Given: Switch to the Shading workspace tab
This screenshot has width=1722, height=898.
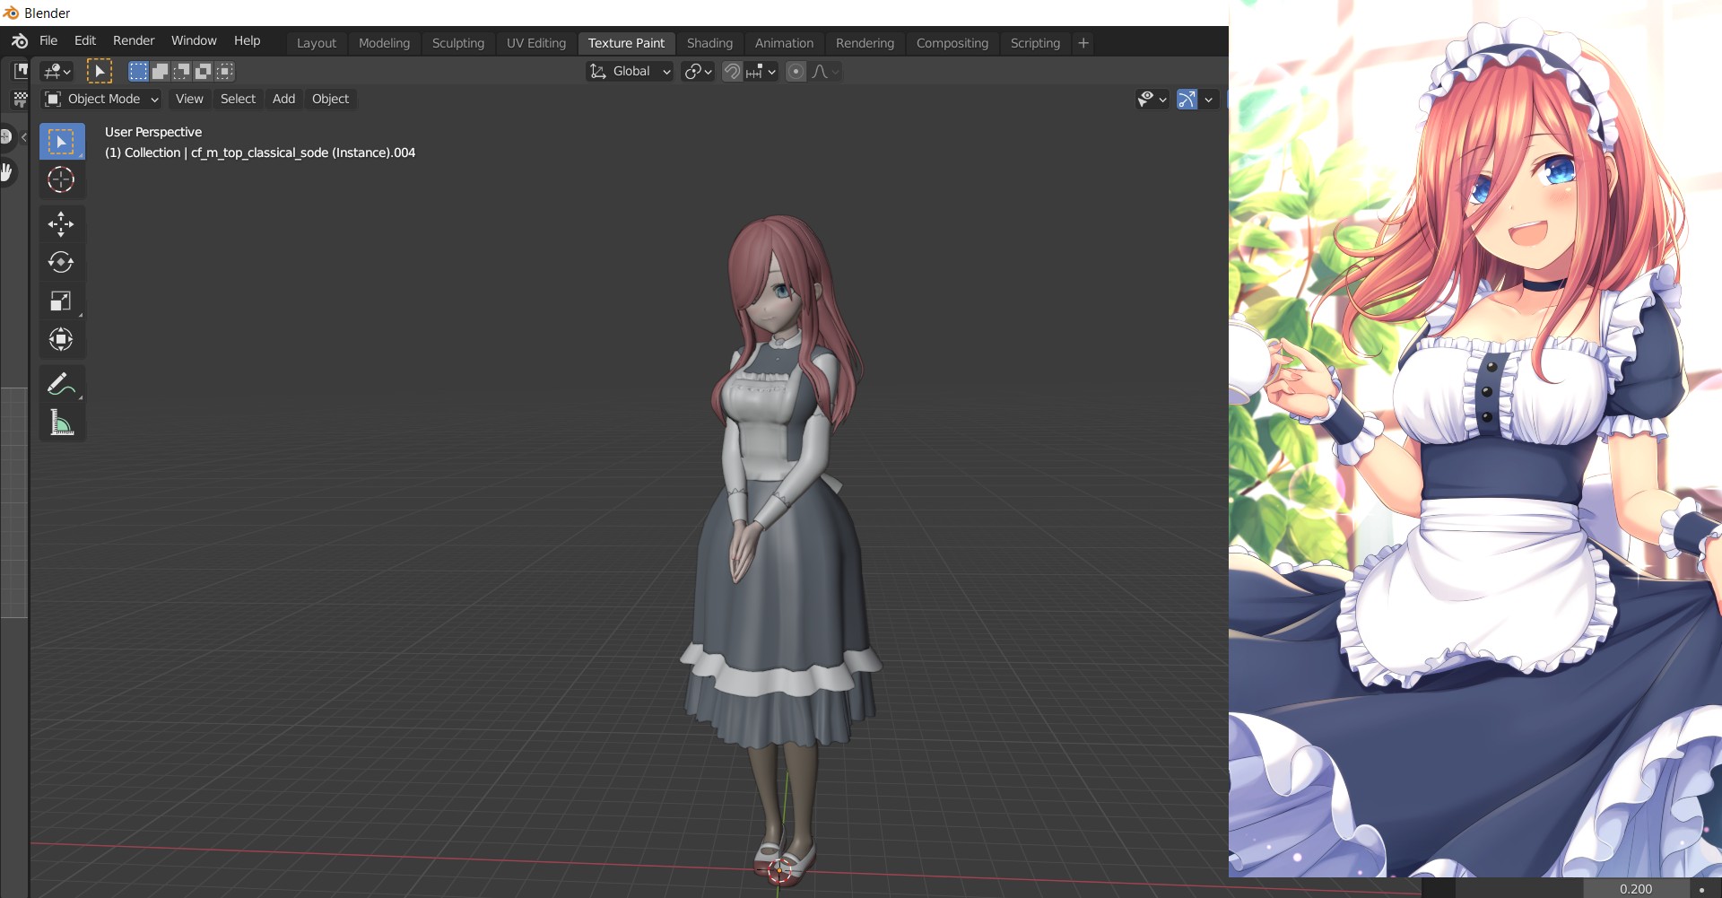Looking at the screenshot, I should pos(709,43).
